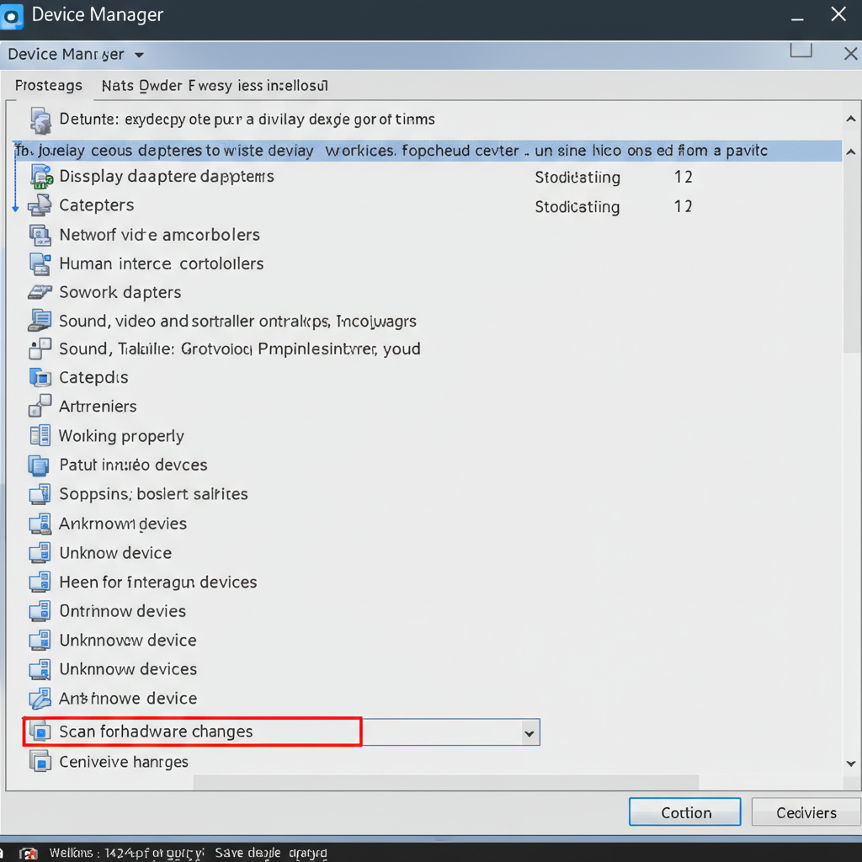The image size is (862, 862).
Task: Click the Scan for hardware changes icon
Action: [40, 732]
